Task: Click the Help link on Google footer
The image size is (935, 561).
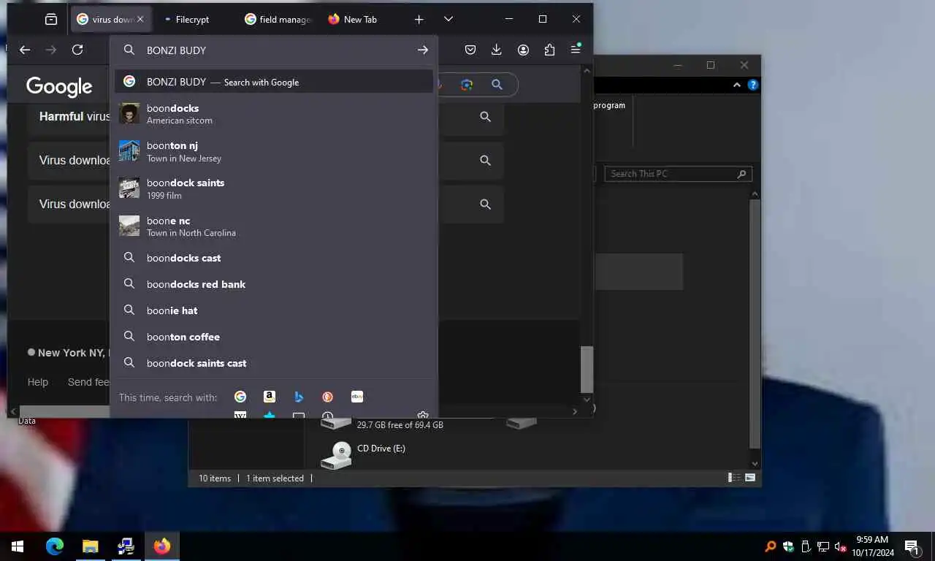Action: pos(38,382)
